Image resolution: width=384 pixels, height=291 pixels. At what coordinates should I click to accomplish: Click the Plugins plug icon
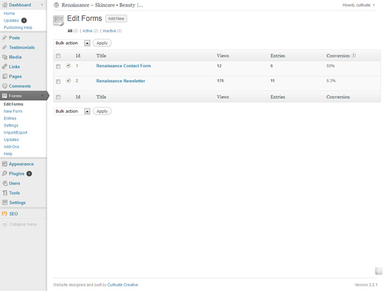(4, 173)
